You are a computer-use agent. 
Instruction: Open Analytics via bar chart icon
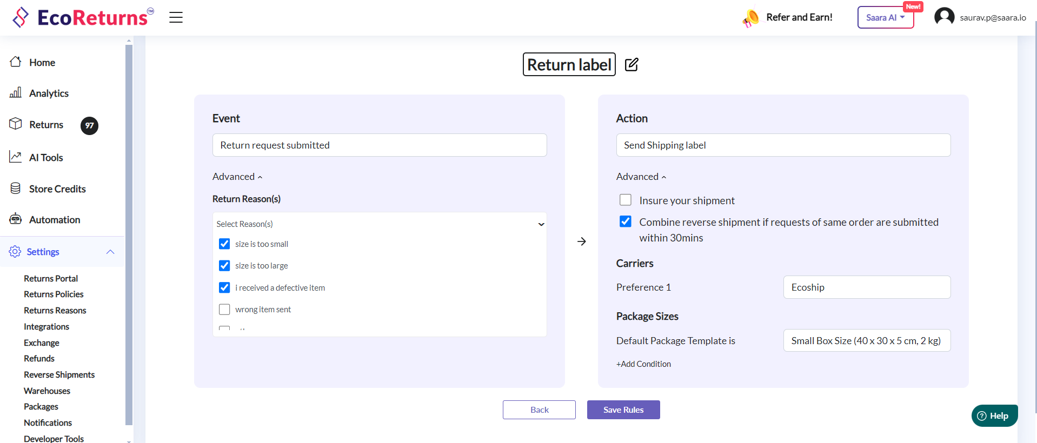pyautogui.click(x=16, y=93)
